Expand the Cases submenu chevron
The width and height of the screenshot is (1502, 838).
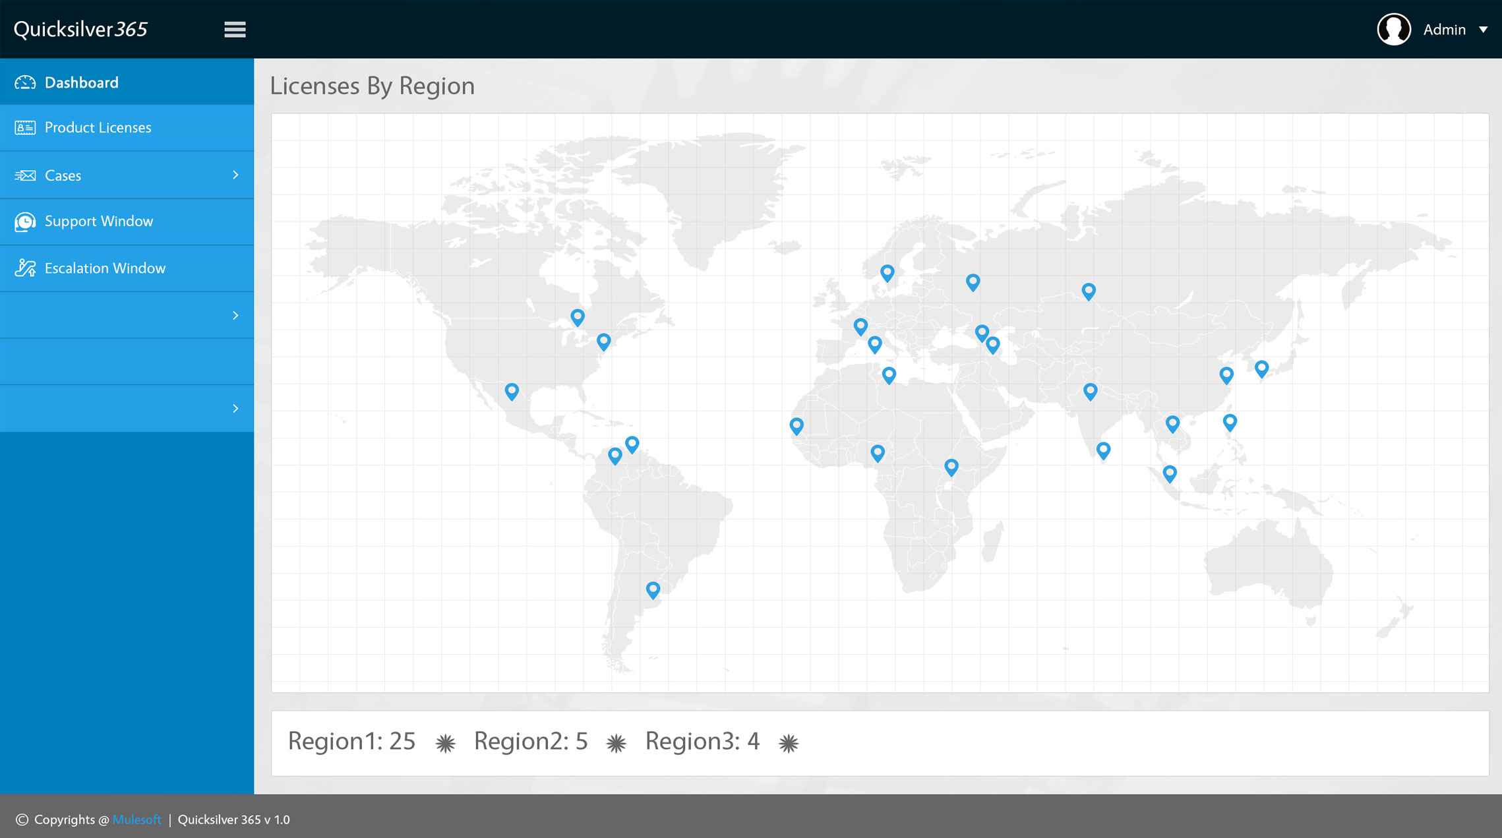235,175
